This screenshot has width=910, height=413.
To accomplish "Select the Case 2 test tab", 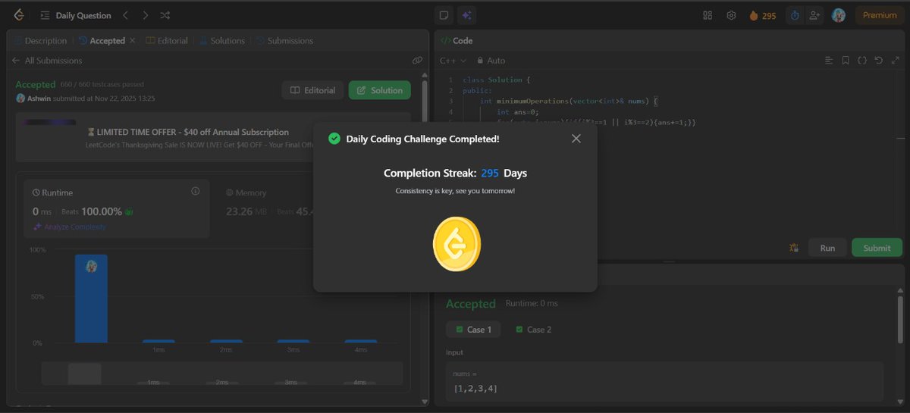I will (533, 330).
